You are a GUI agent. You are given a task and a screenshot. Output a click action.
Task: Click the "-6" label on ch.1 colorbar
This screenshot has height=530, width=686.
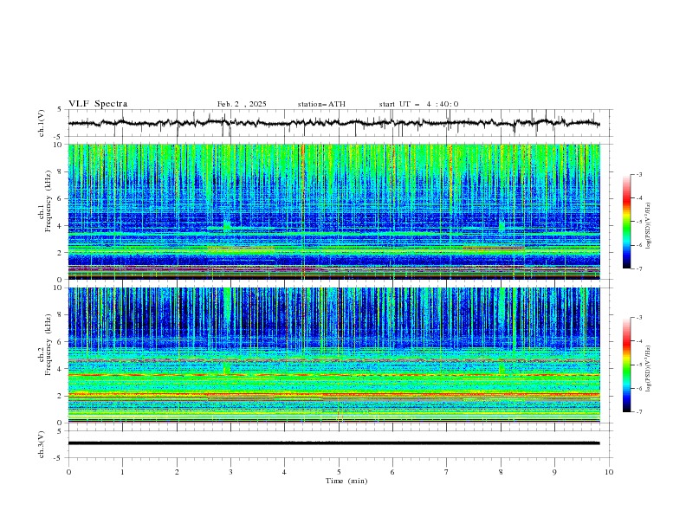click(x=639, y=245)
